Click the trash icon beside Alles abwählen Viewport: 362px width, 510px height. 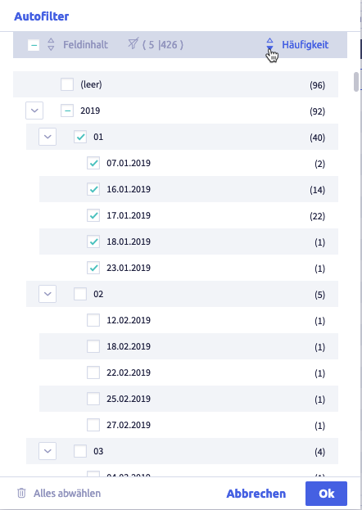[x=21, y=493]
